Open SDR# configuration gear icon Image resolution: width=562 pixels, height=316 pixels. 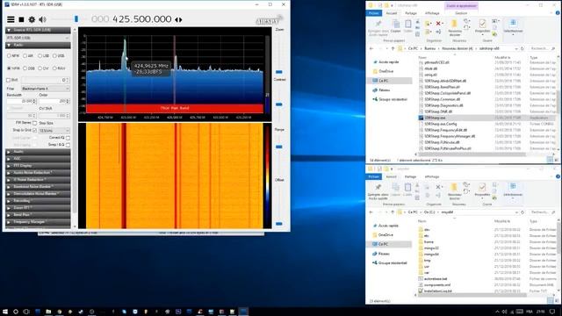click(32, 19)
